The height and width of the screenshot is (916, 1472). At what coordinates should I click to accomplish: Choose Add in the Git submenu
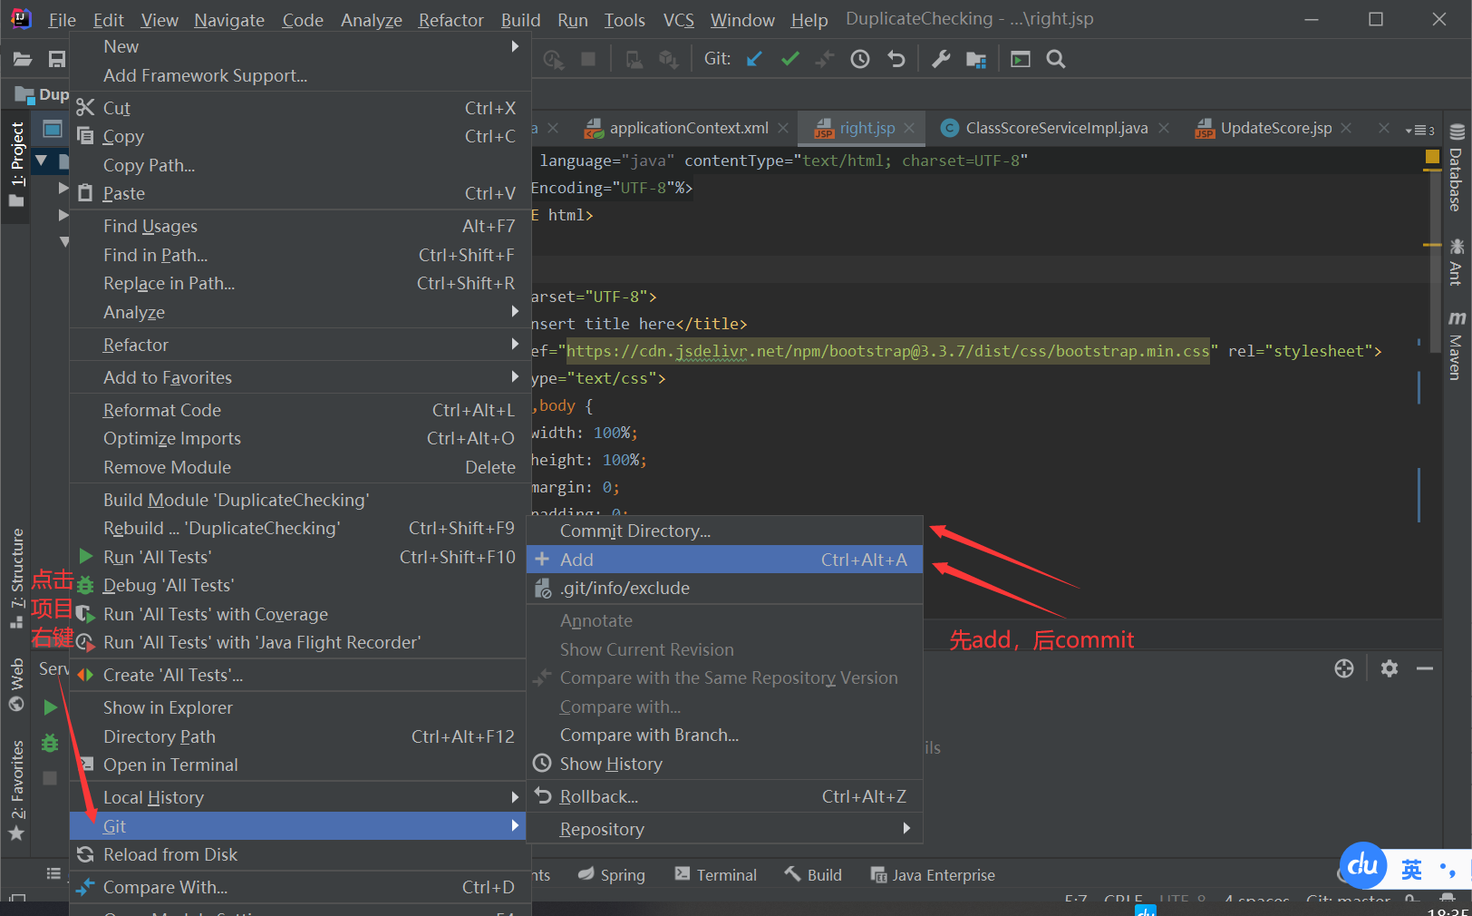(725, 560)
